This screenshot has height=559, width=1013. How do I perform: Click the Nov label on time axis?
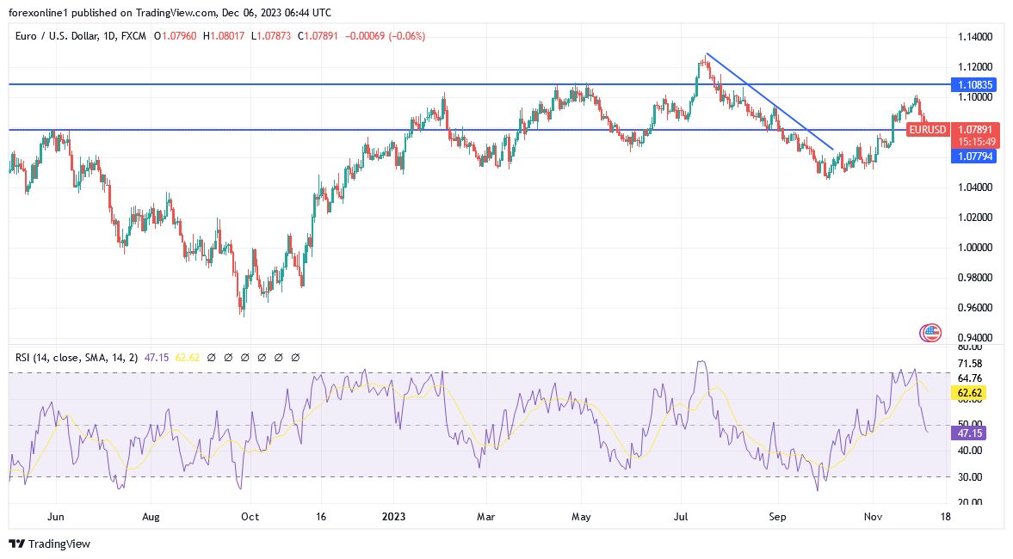tap(873, 516)
